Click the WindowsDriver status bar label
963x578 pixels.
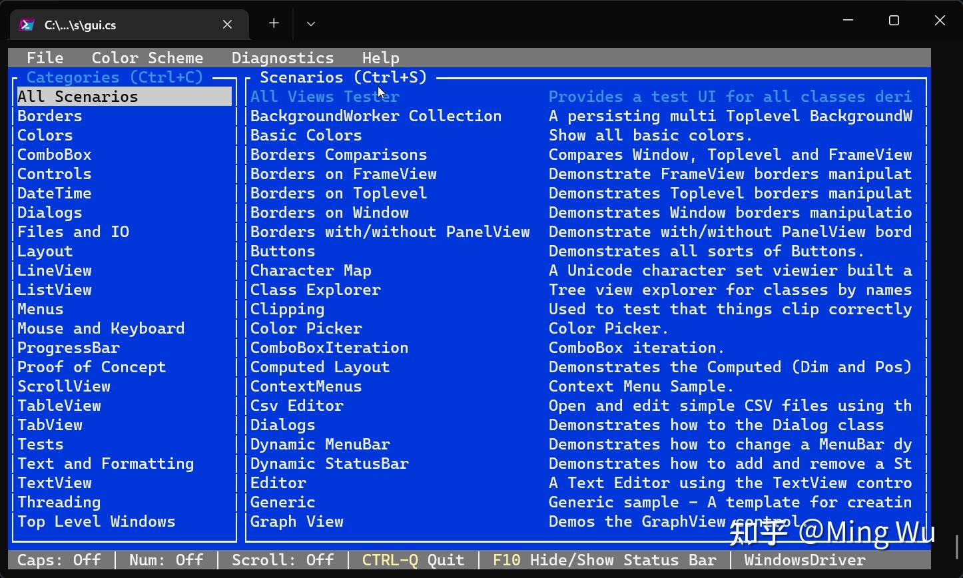point(803,560)
